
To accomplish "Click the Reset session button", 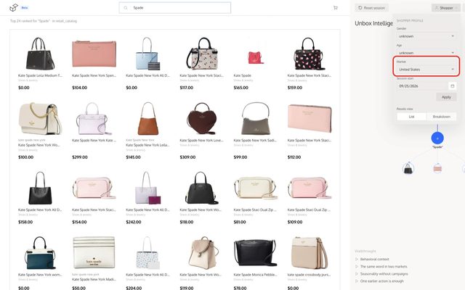I will (x=371, y=8).
